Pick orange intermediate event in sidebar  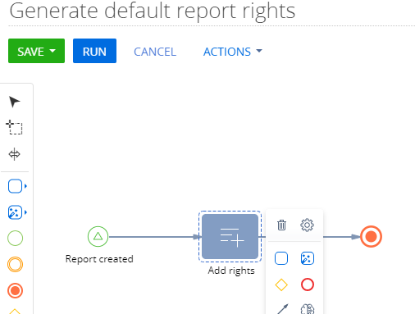click(15, 264)
